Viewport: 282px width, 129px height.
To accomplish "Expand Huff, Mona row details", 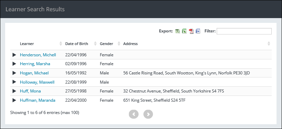I will click(x=14, y=91).
